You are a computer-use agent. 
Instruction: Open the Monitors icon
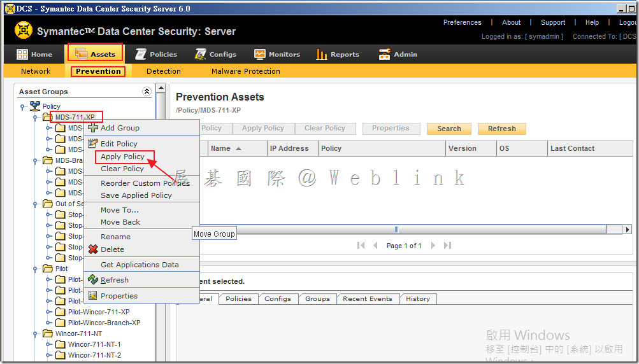click(259, 54)
